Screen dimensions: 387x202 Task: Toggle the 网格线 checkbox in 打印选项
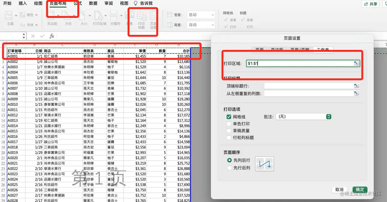click(x=229, y=117)
